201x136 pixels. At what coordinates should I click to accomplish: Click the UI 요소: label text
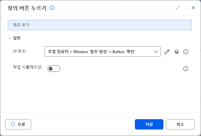(20, 51)
